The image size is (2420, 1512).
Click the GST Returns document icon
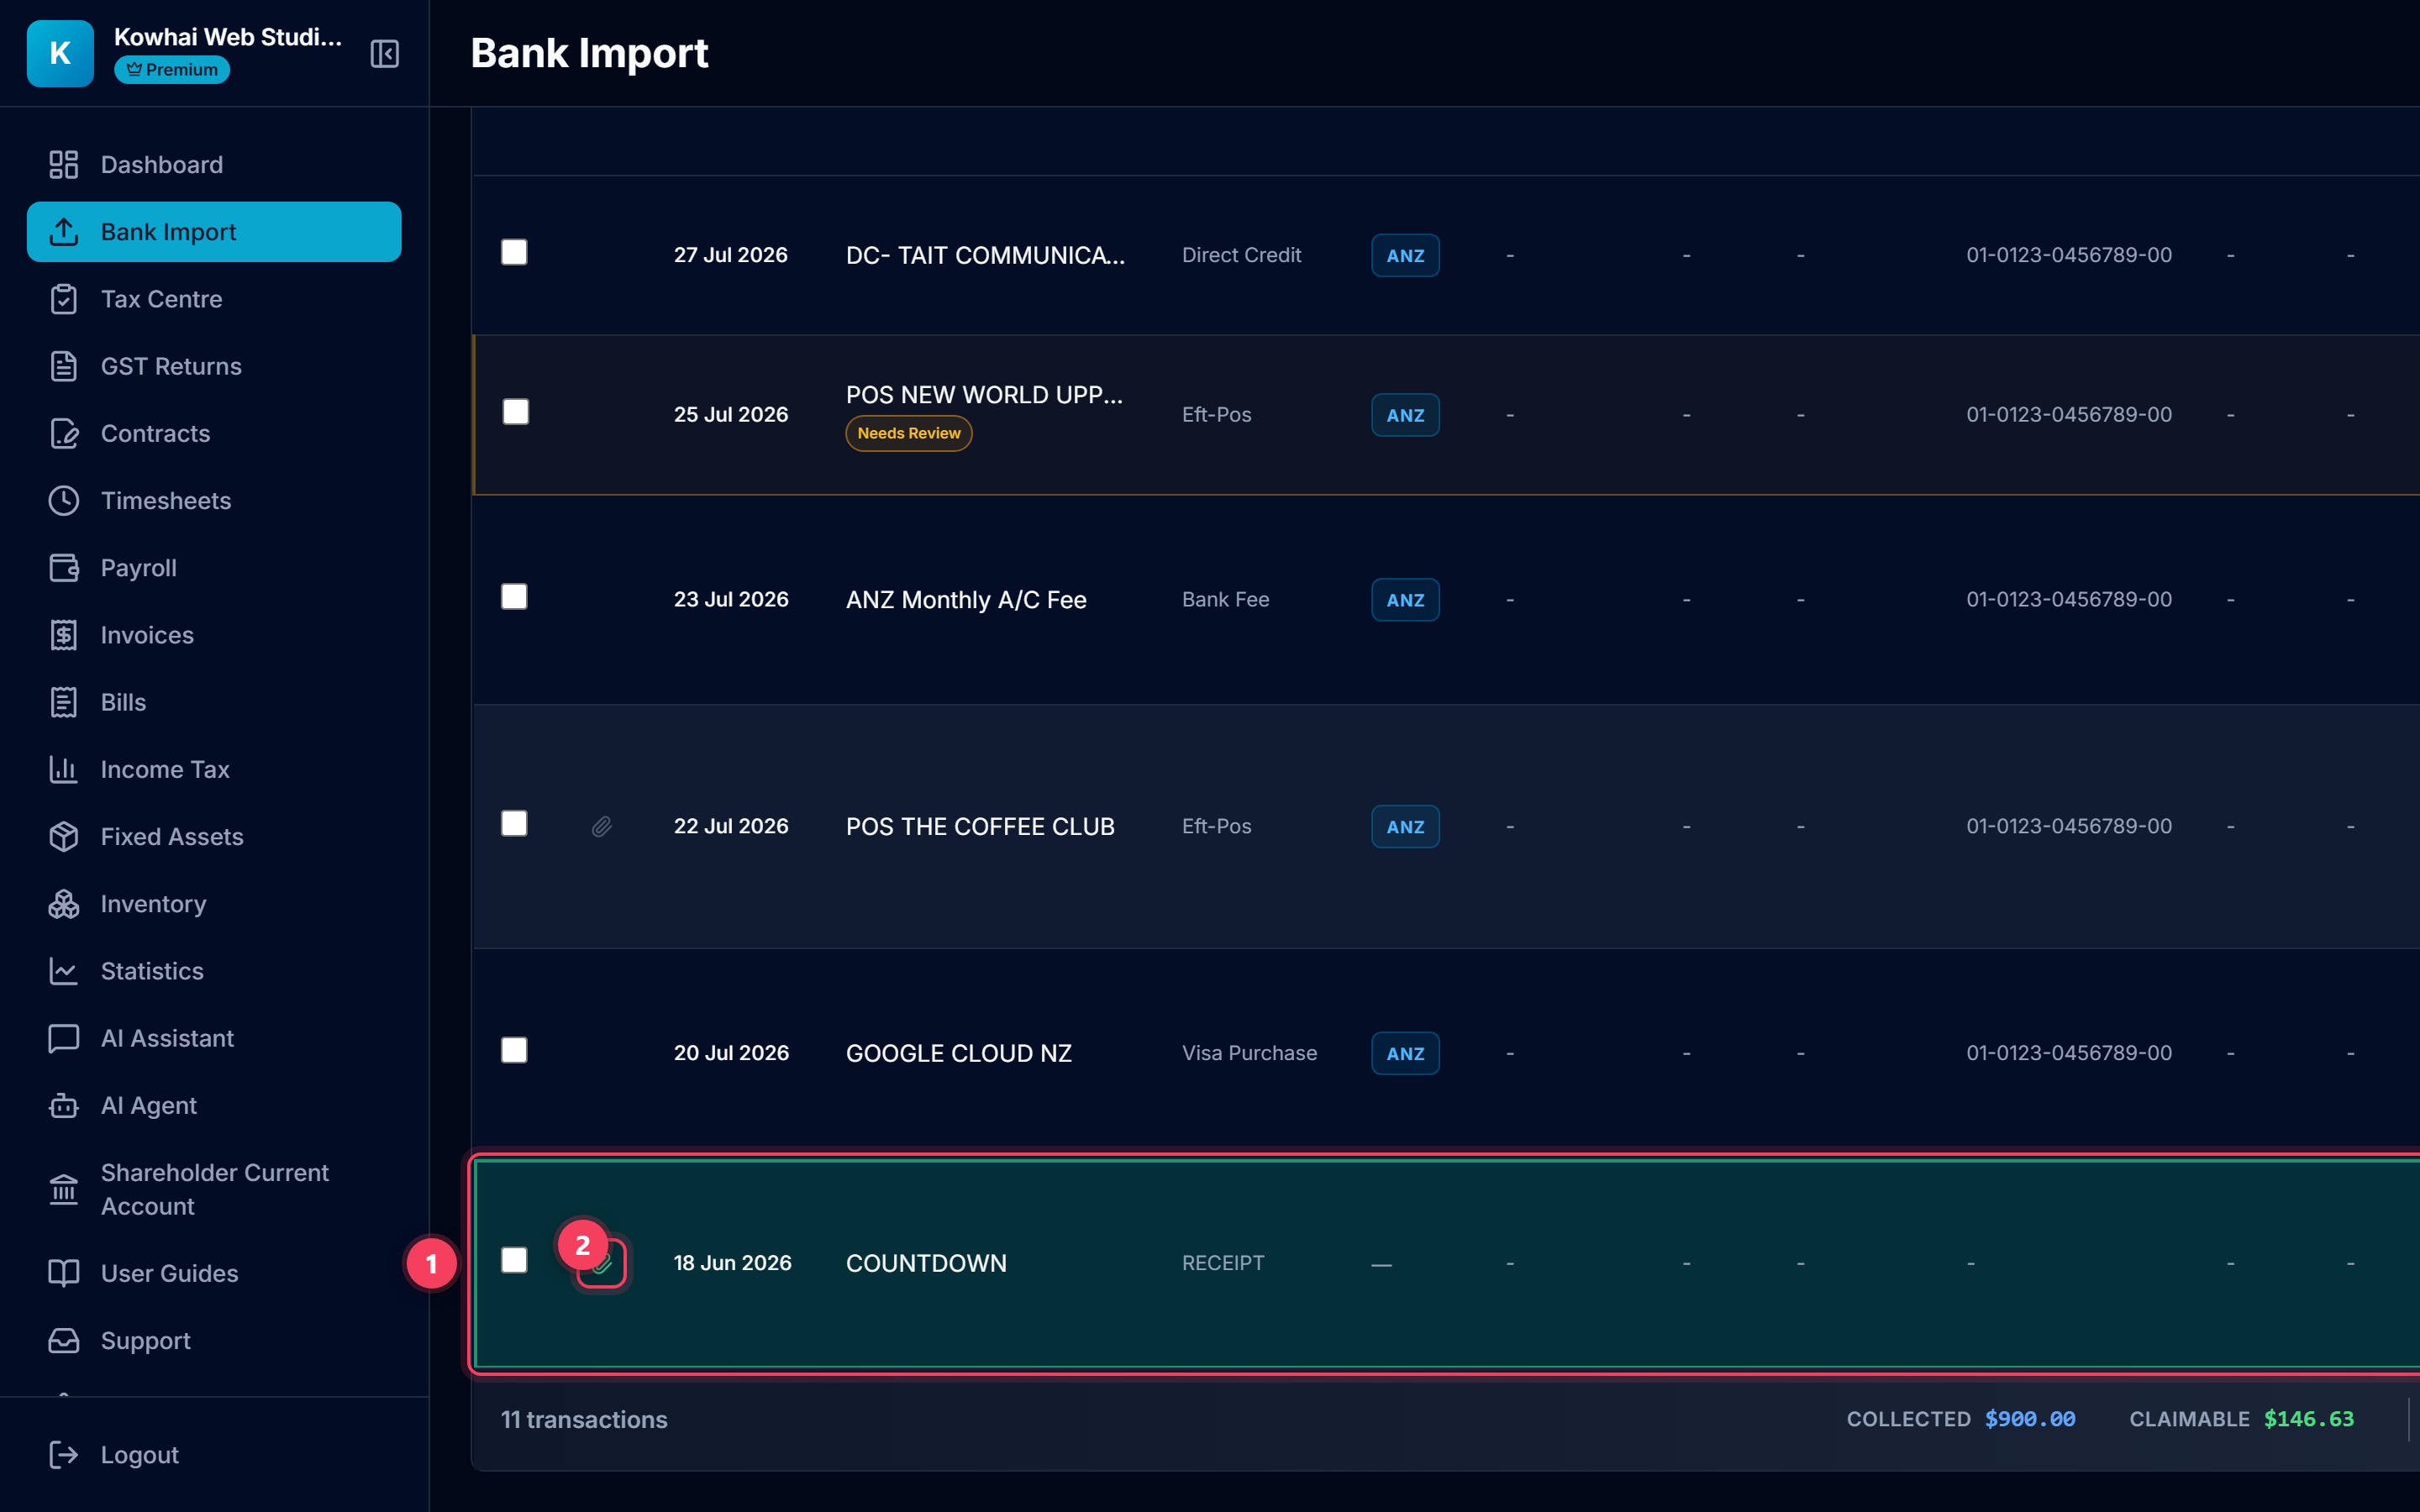coord(64,366)
